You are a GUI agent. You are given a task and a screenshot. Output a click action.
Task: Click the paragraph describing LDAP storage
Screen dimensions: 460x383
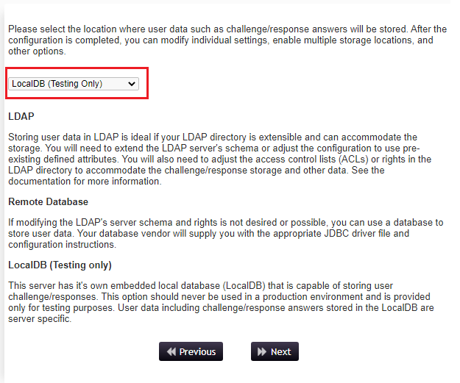click(220, 159)
